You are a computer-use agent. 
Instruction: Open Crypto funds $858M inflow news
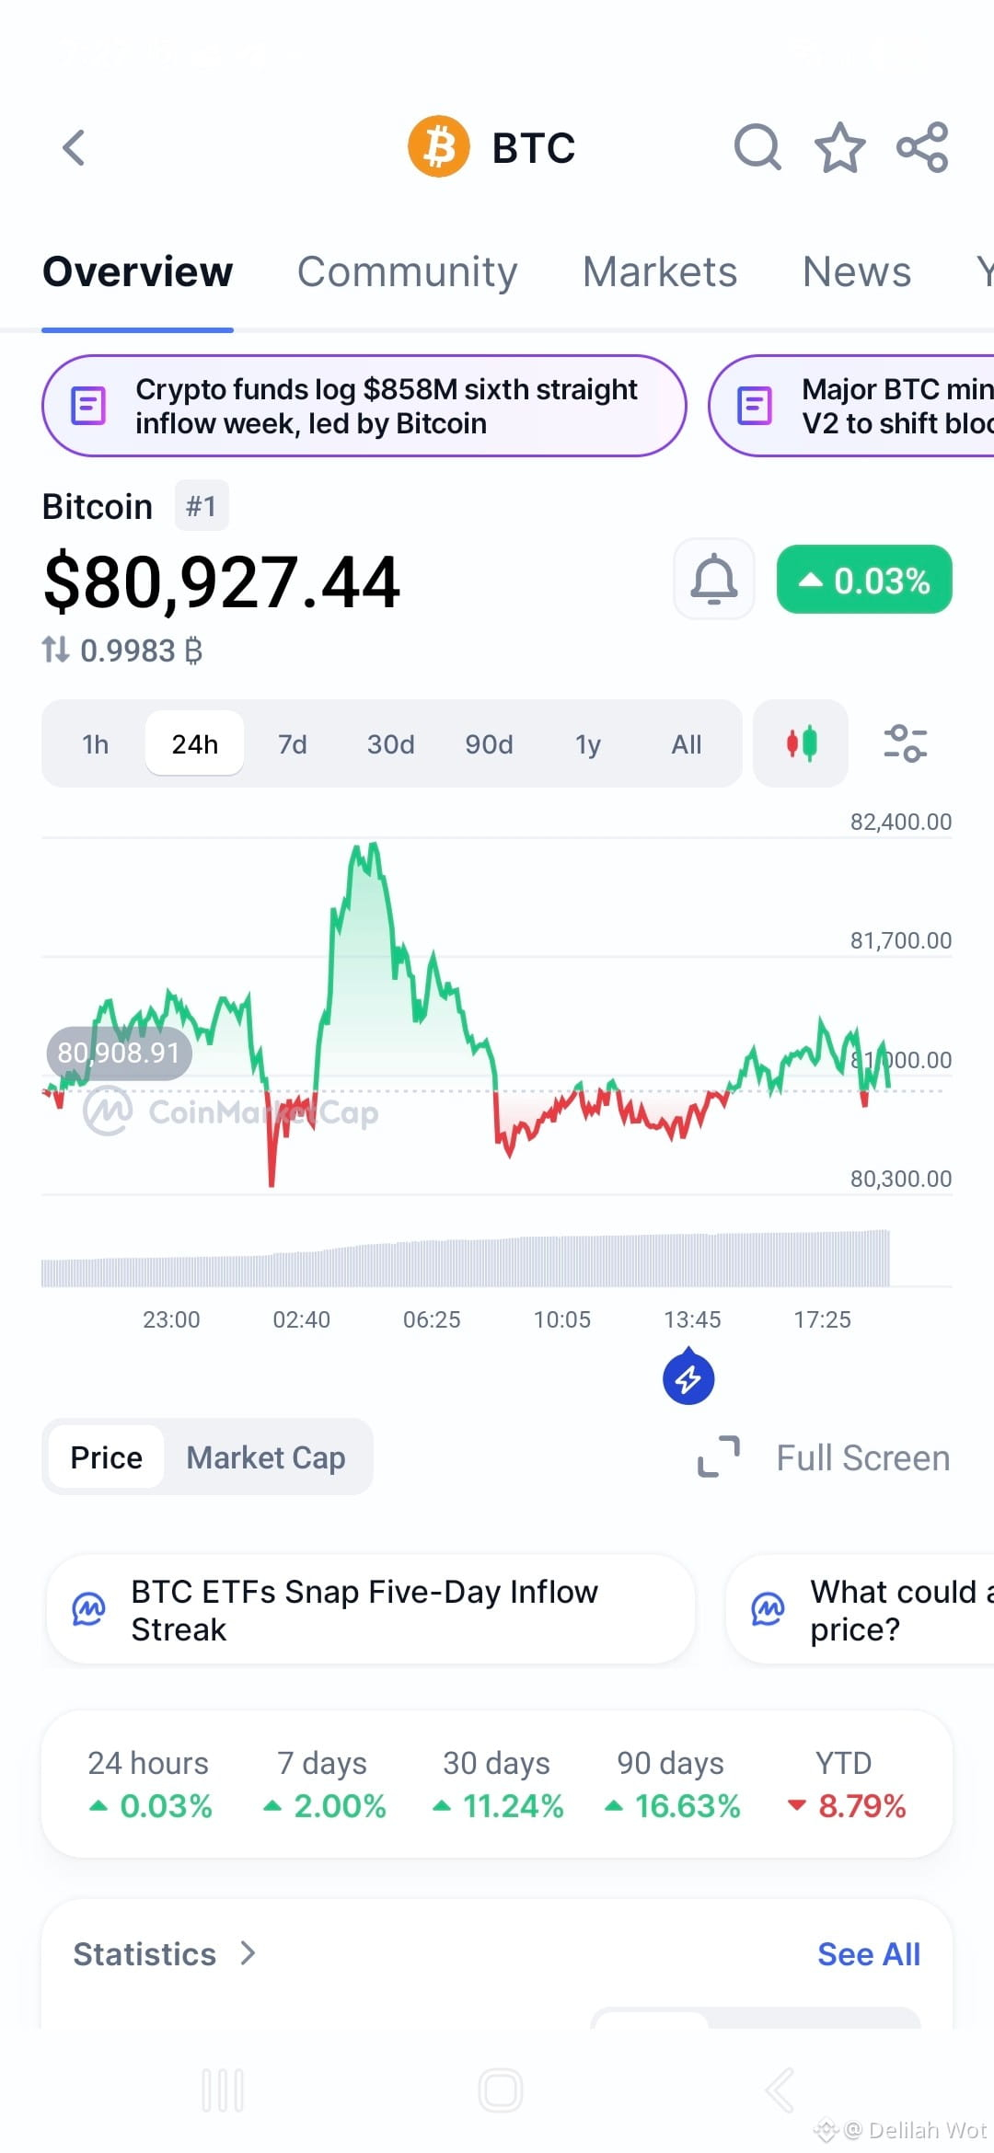[x=364, y=406]
